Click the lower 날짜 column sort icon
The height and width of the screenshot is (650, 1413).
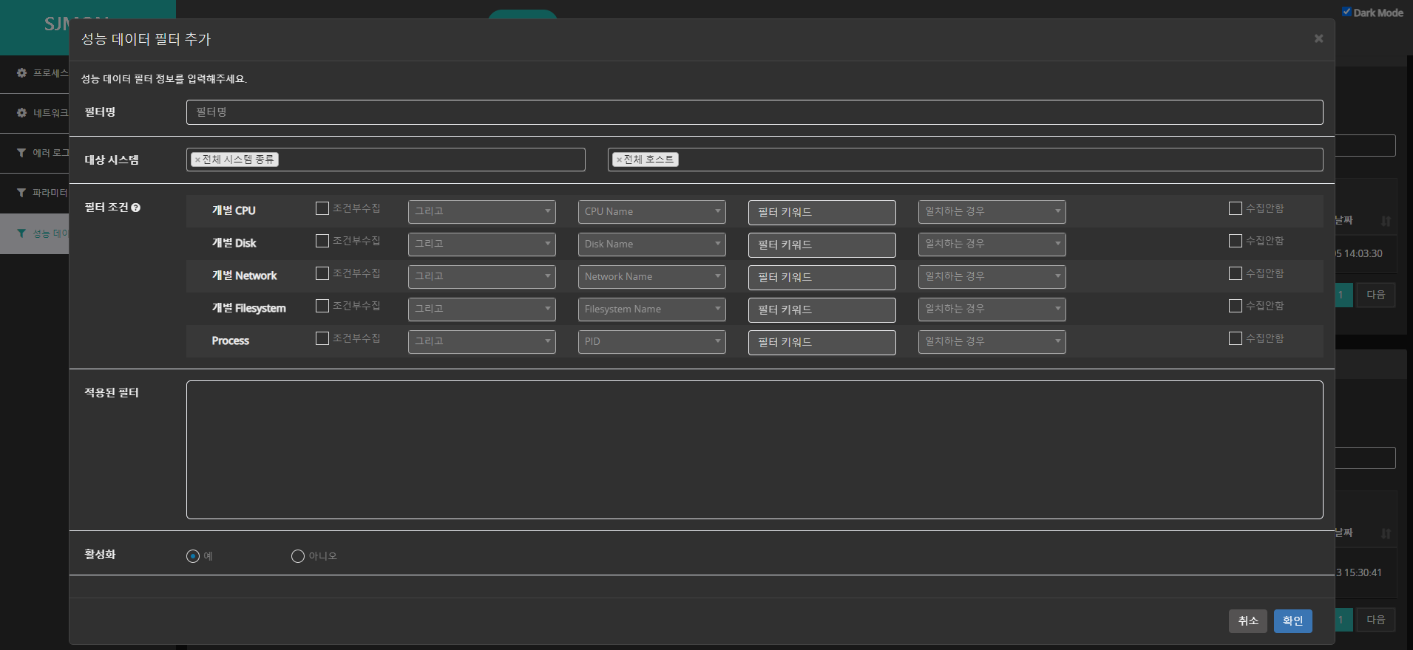click(1386, 533)
